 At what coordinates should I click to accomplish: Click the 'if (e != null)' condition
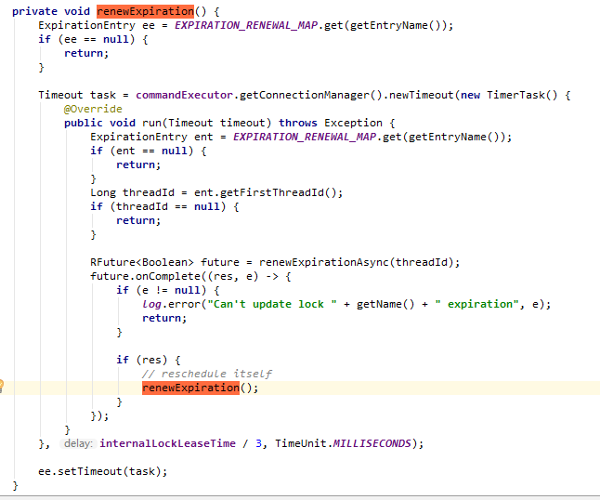coord(162,290)
